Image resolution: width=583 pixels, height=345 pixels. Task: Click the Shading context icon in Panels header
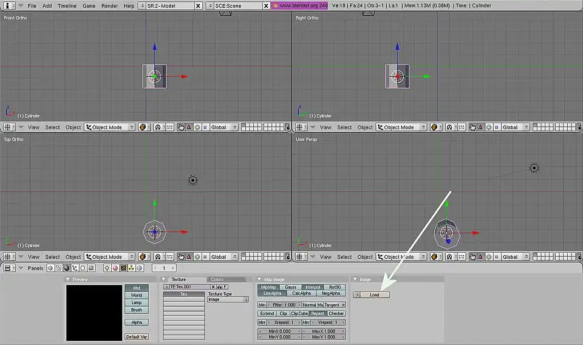pyautogui.click(x=67, y=268)
